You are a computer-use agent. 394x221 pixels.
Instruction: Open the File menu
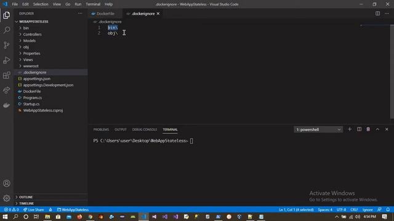tap(15, 4)
